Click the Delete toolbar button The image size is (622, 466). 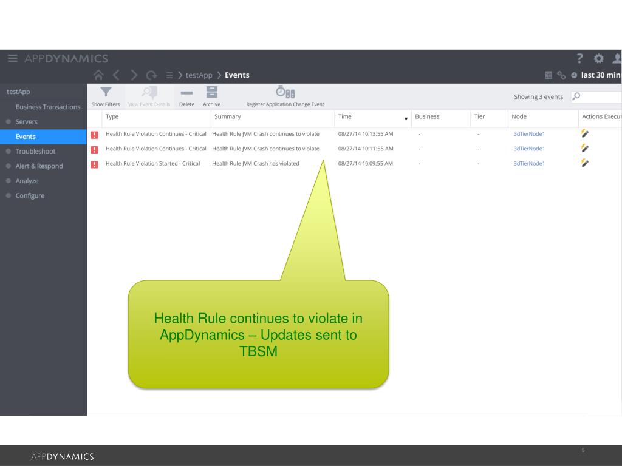coord(186,96)
